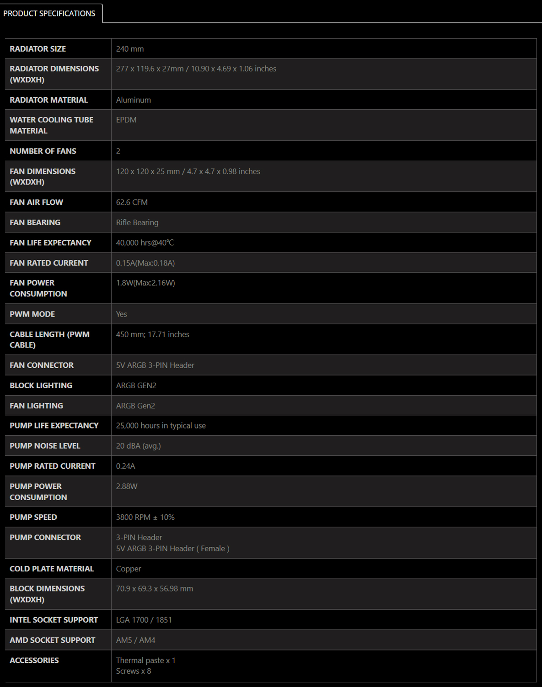Click the Block Lighting ARGB GEN2 value
The width and height of the screenshot is (542, 687).
tap(136, 386)
